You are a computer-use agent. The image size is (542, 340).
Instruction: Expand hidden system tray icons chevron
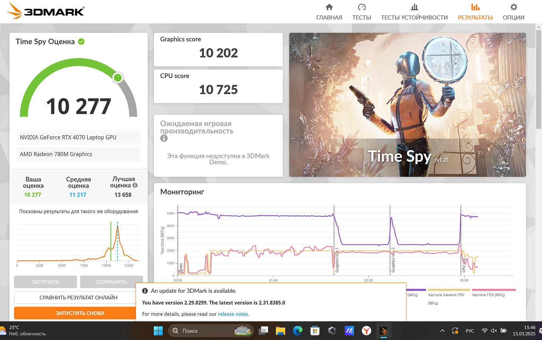tap(442, 331)
